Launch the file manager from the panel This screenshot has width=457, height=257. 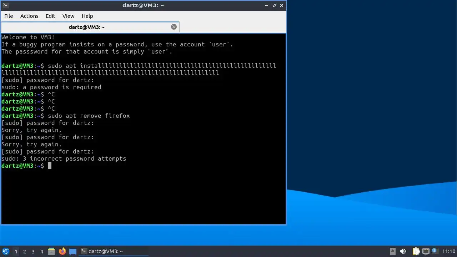click(x=51, y=251)
